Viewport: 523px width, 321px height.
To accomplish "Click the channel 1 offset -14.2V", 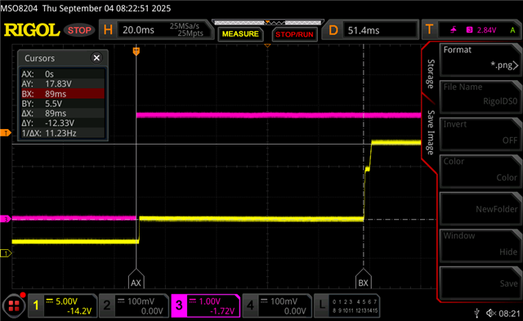I will tap(79, 311).
